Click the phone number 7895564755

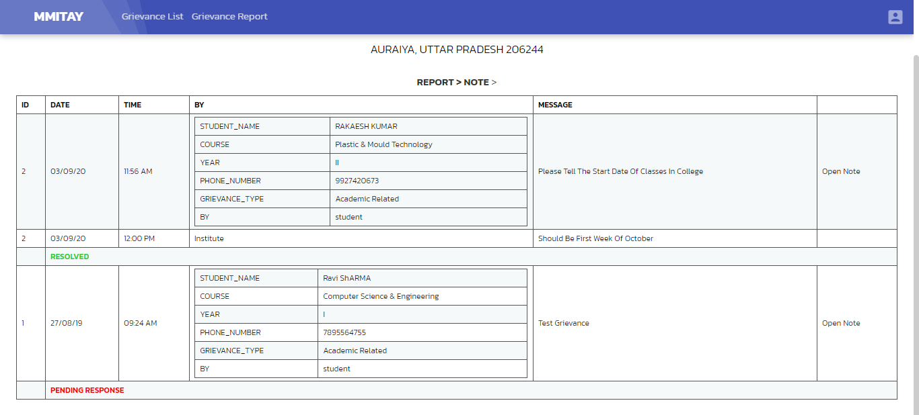(344, 332)
